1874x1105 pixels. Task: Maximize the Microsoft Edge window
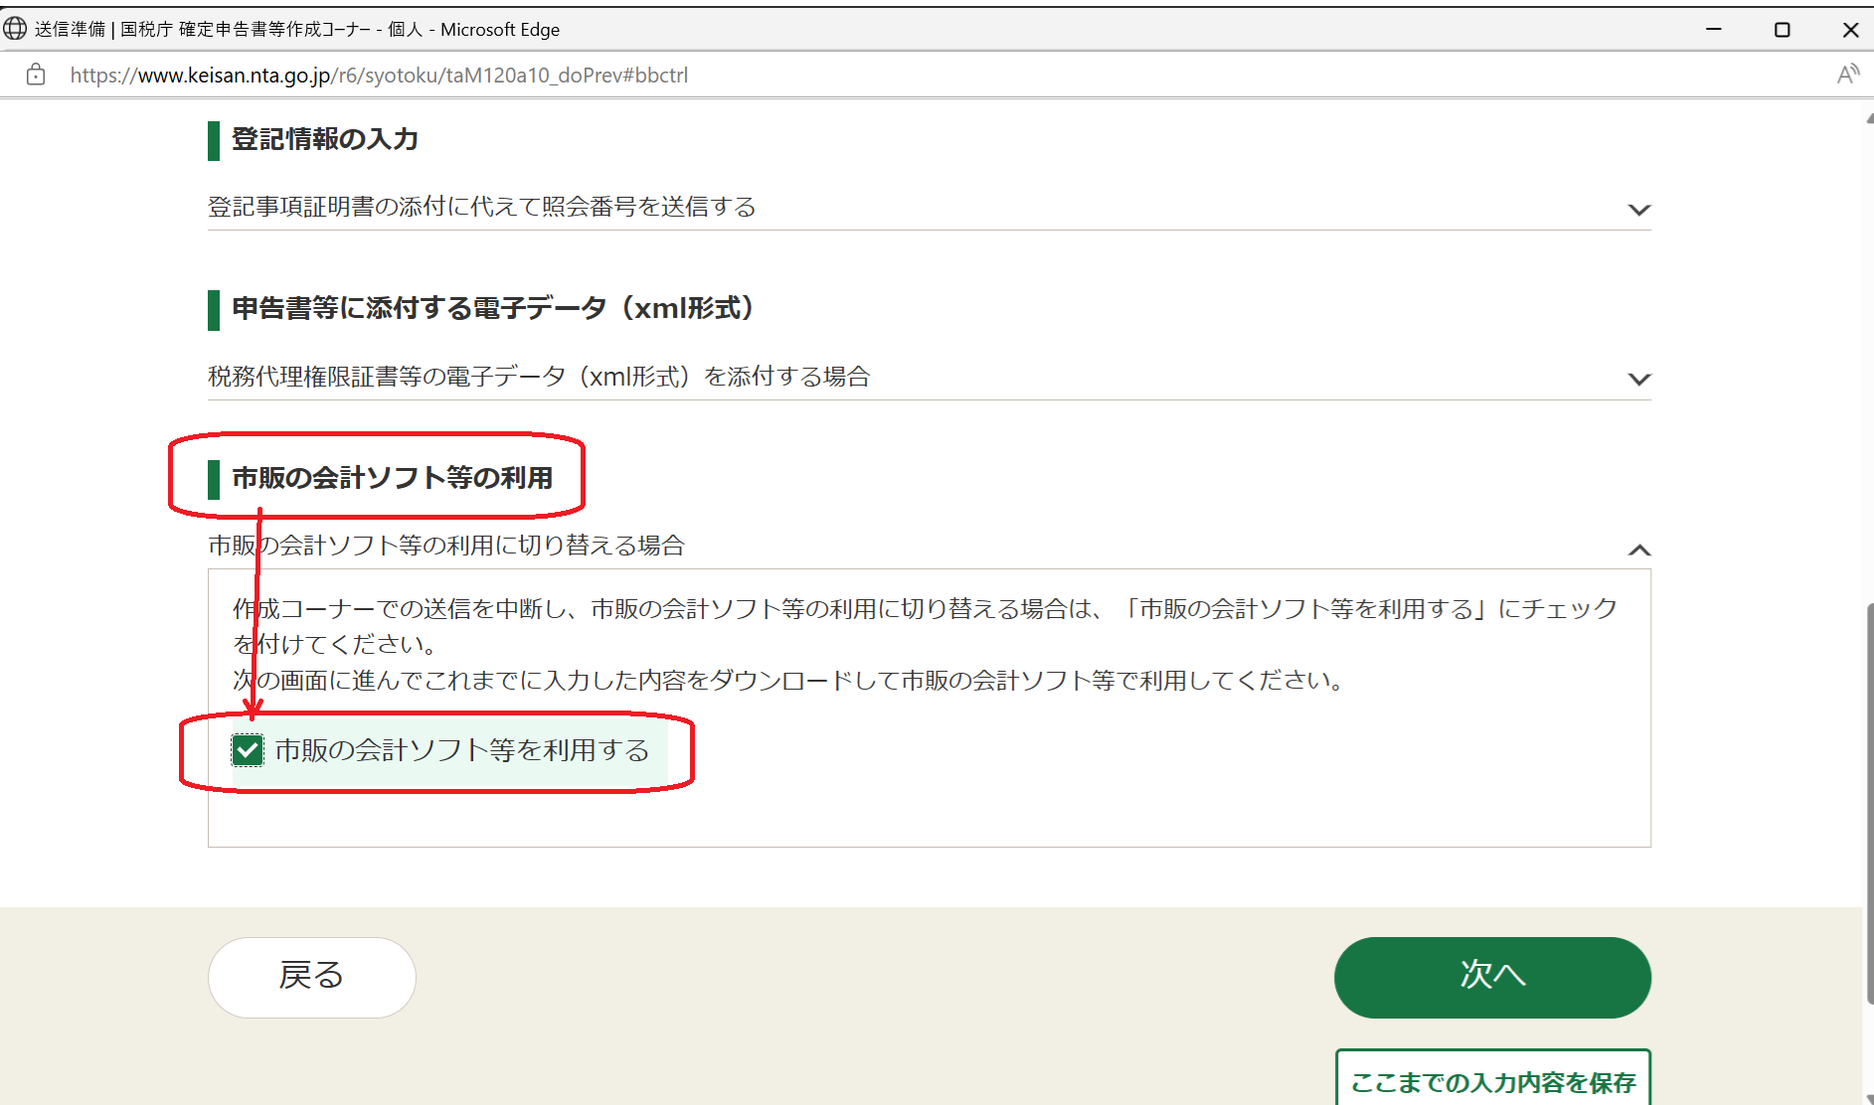point(1782,29)
